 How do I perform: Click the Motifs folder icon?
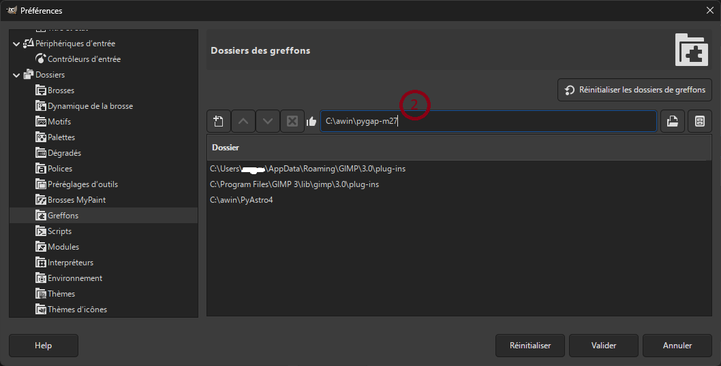pos(41,122)
